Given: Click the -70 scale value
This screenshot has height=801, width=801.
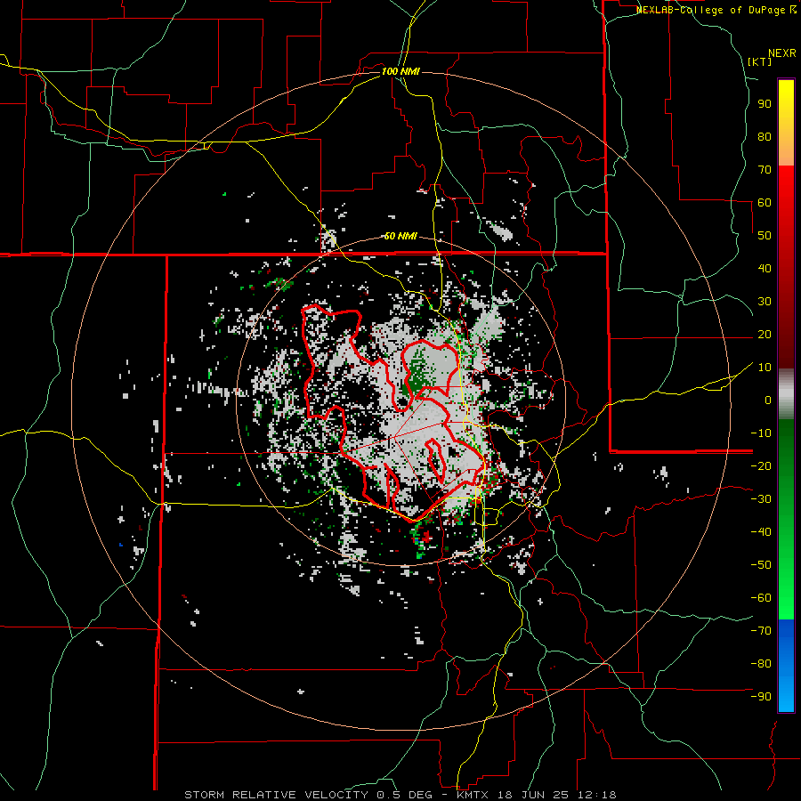Looking at the screenshot, I should (761, 631).
